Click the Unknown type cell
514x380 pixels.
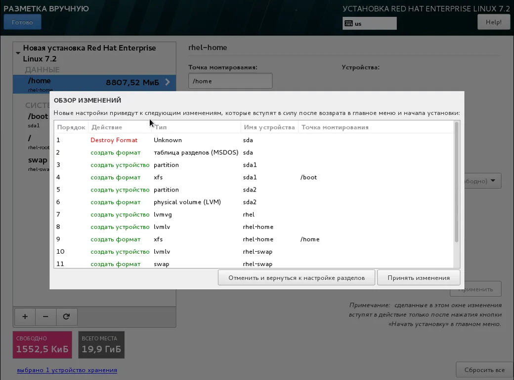click(168, 140)
